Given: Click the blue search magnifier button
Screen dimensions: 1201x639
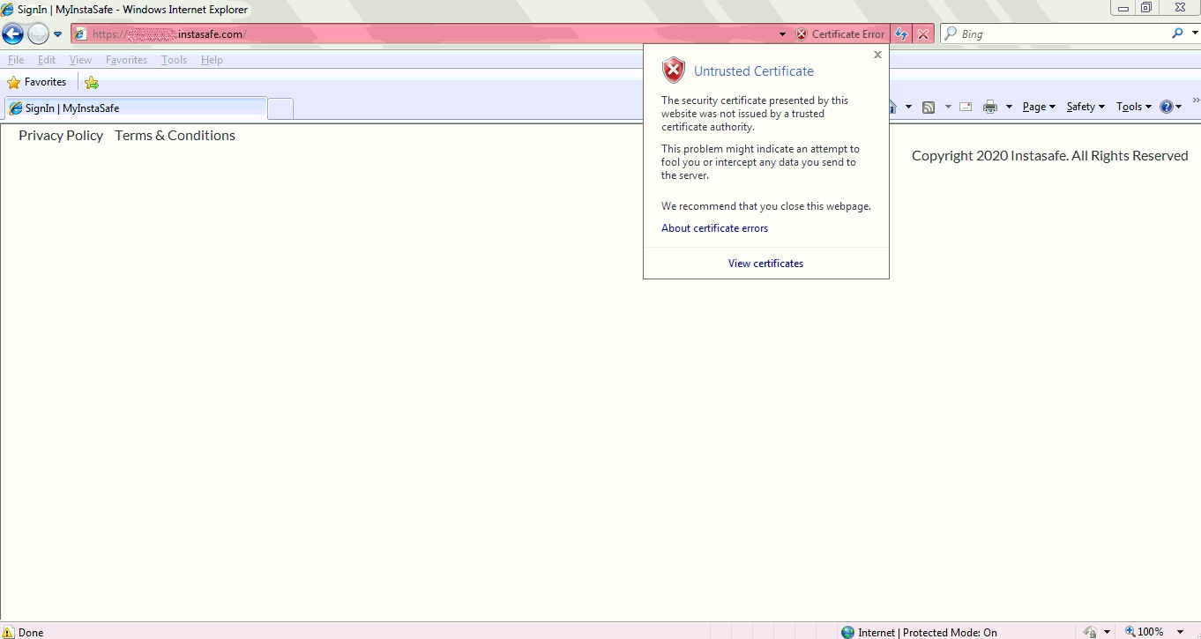Looking at the screenshot, I should 1176,33.
